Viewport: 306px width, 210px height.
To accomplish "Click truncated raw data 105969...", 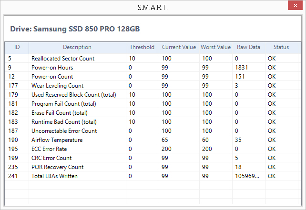I will pyautogui.click(x=247, y=176).
